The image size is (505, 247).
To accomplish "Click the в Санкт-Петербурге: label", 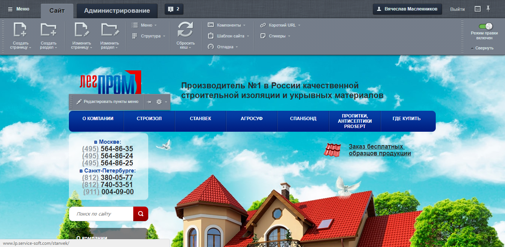I will click(x=107, y=170).
